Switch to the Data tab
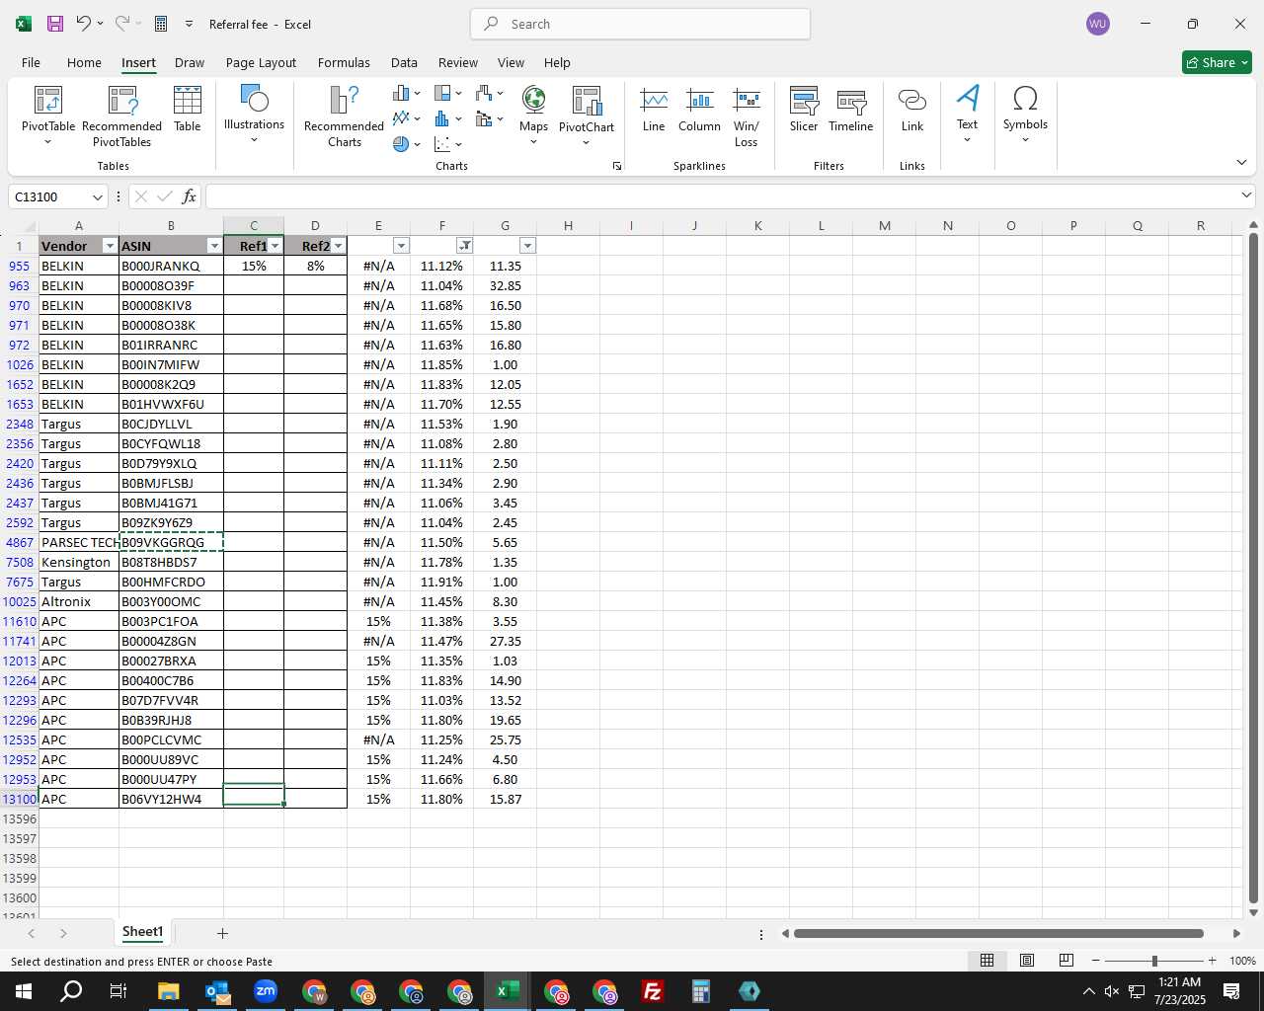Image resolution: width=1264 pixels, height=1011 pixels. (x=404, y=62)
